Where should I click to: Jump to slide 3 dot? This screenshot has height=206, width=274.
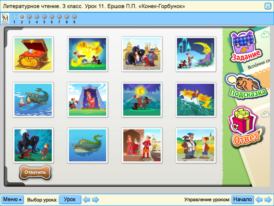click(x=29, y=16)
